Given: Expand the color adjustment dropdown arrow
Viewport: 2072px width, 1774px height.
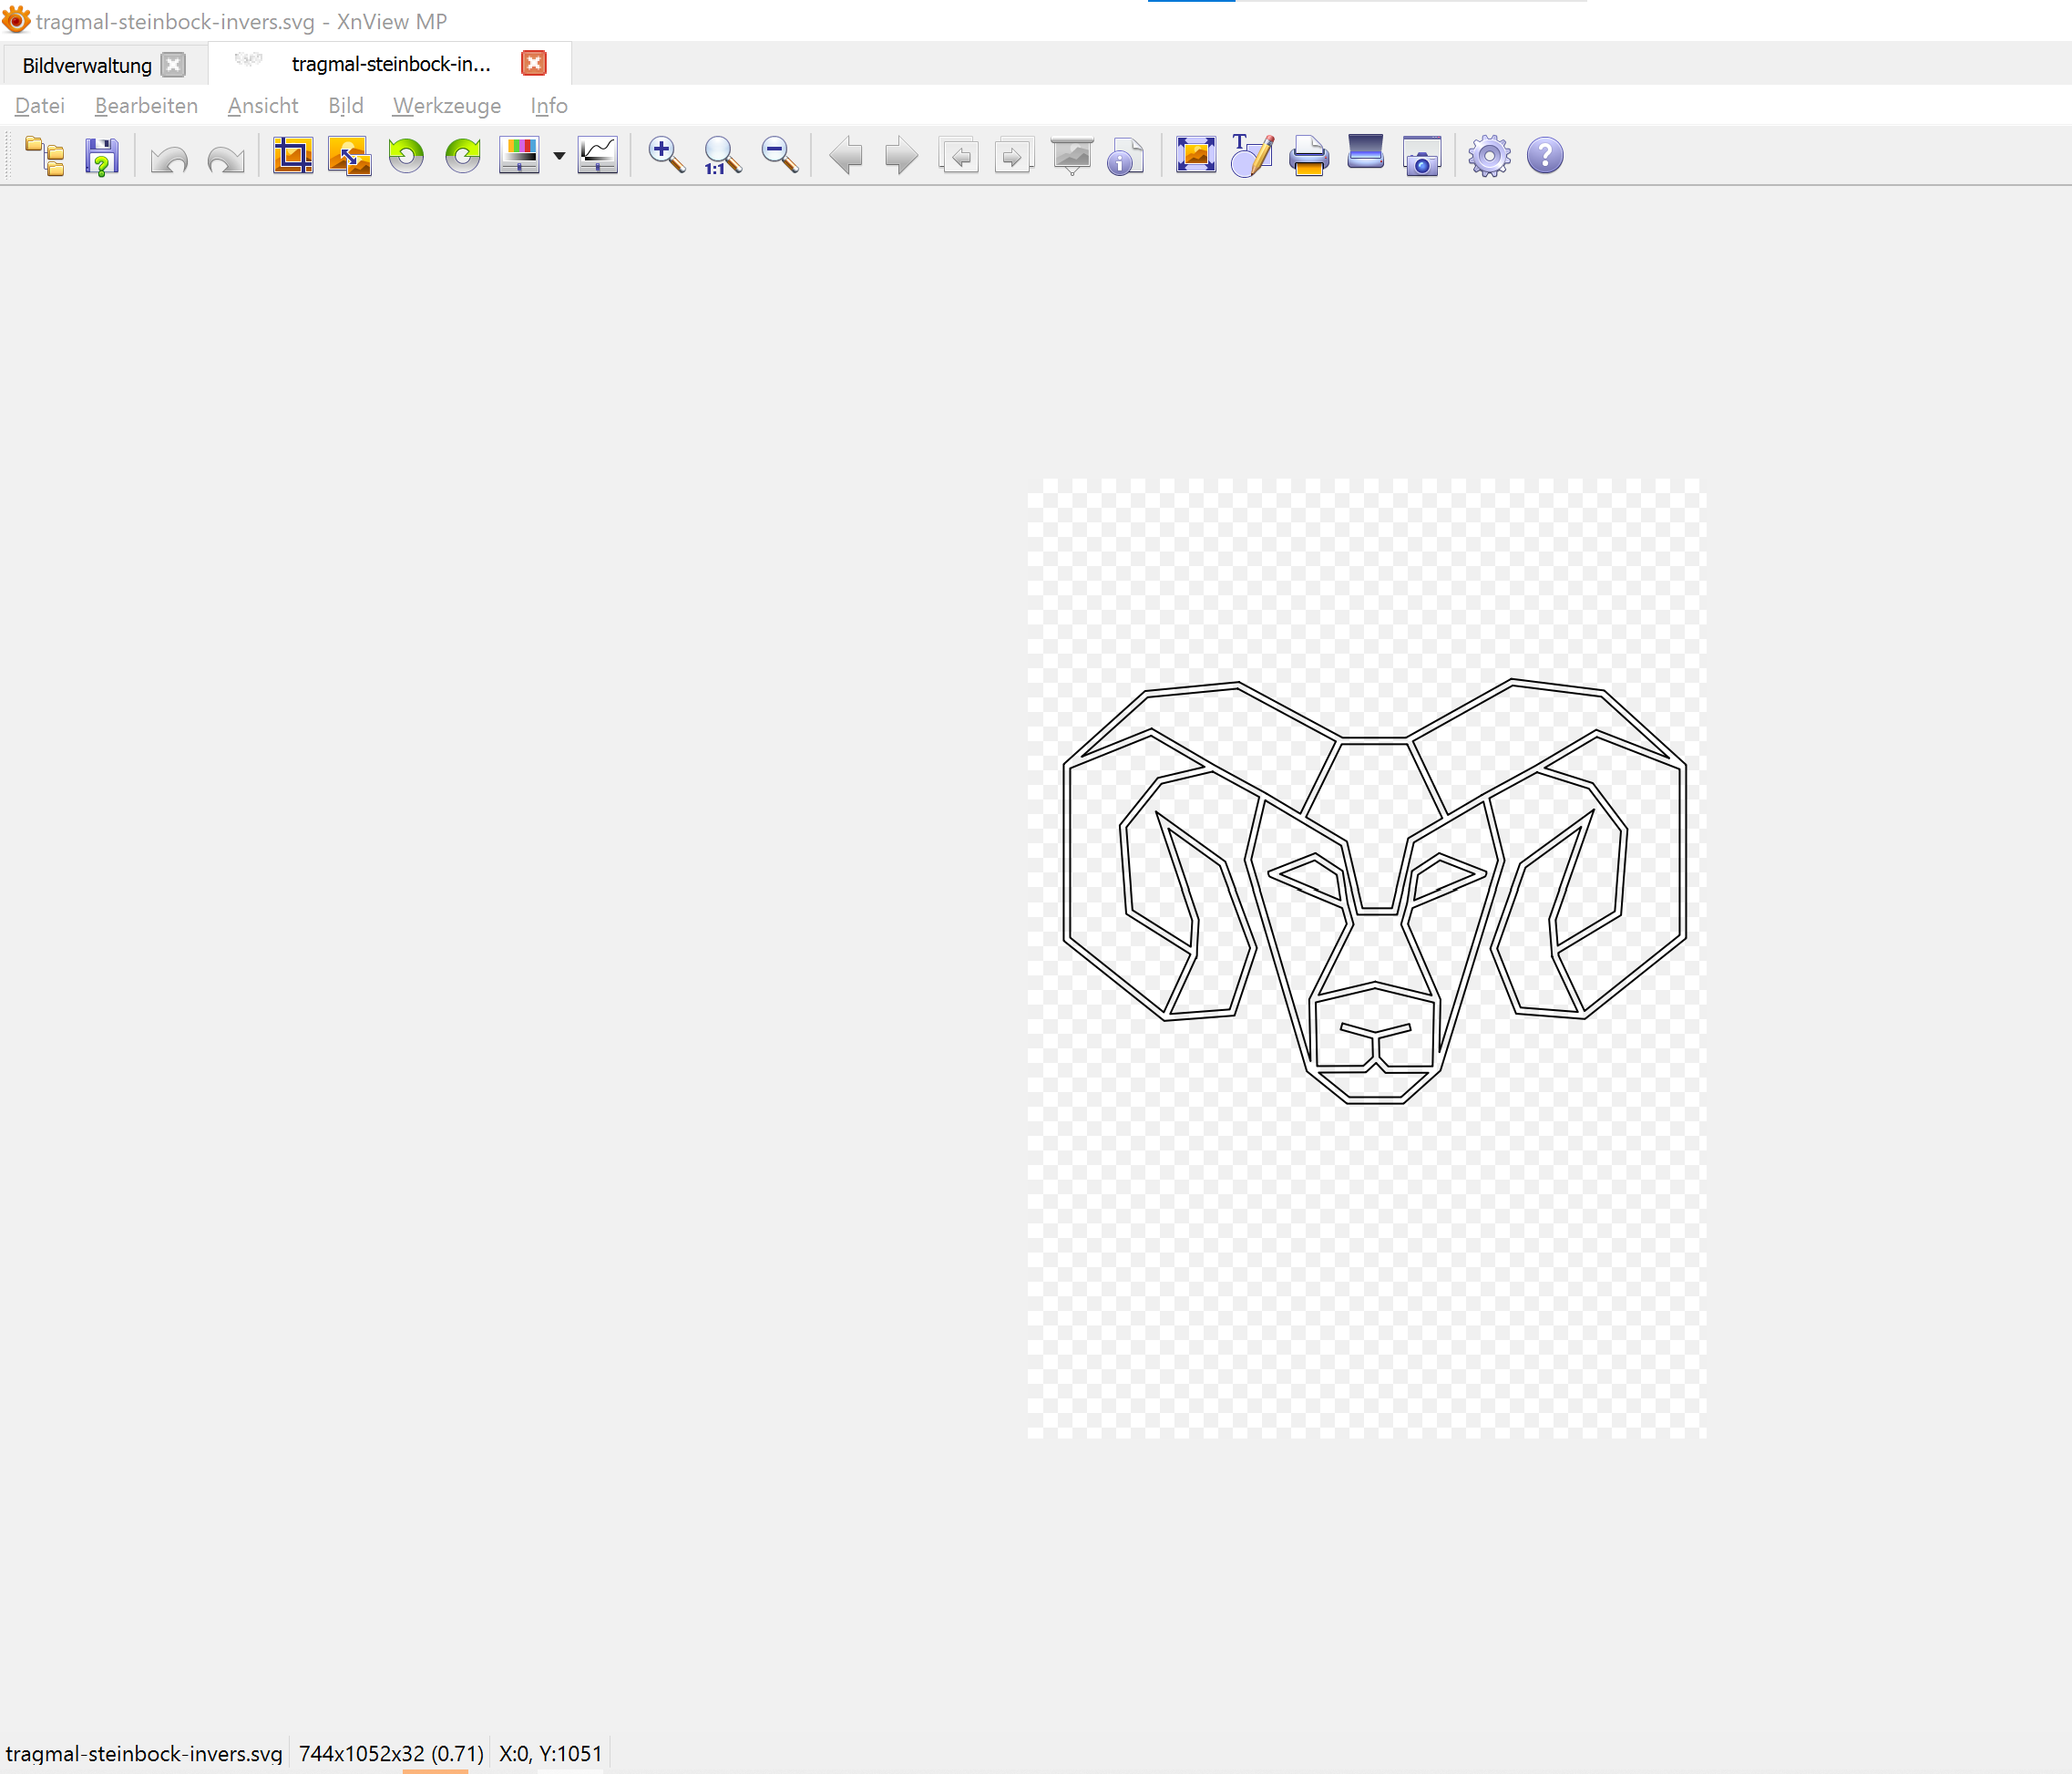Looking at the screenshot, I should pos(559,156).
